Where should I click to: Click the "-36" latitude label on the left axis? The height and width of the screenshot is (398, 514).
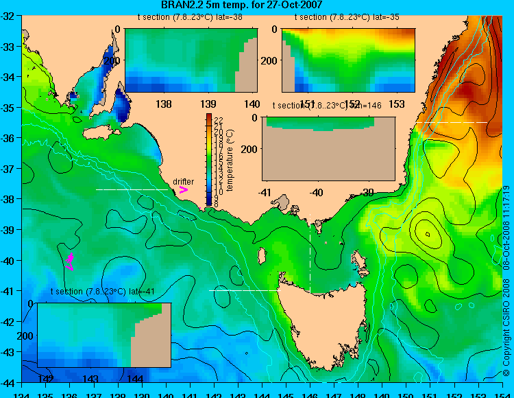[x=8, y=138]
